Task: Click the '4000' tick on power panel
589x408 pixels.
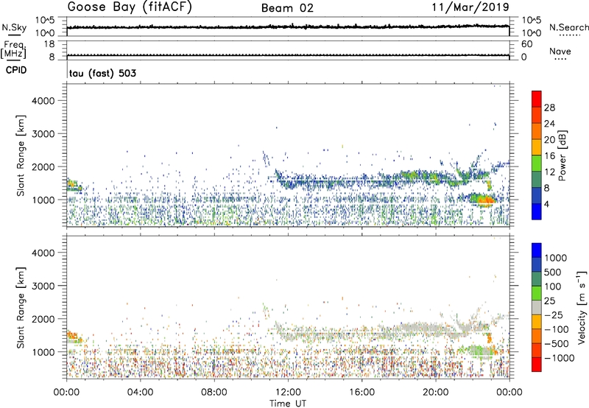Action: tap(43, 101)
